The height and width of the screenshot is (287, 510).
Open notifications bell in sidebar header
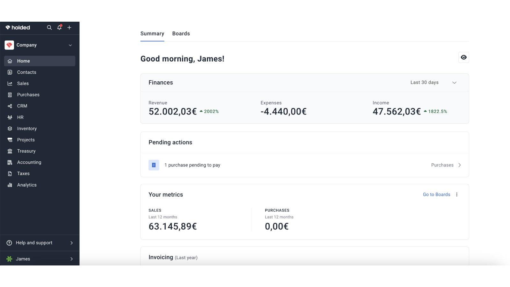pos(59,28)
